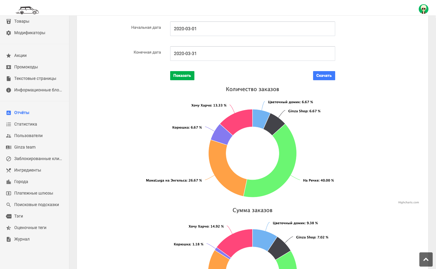Click the Города building icon

tap(9, 182)
